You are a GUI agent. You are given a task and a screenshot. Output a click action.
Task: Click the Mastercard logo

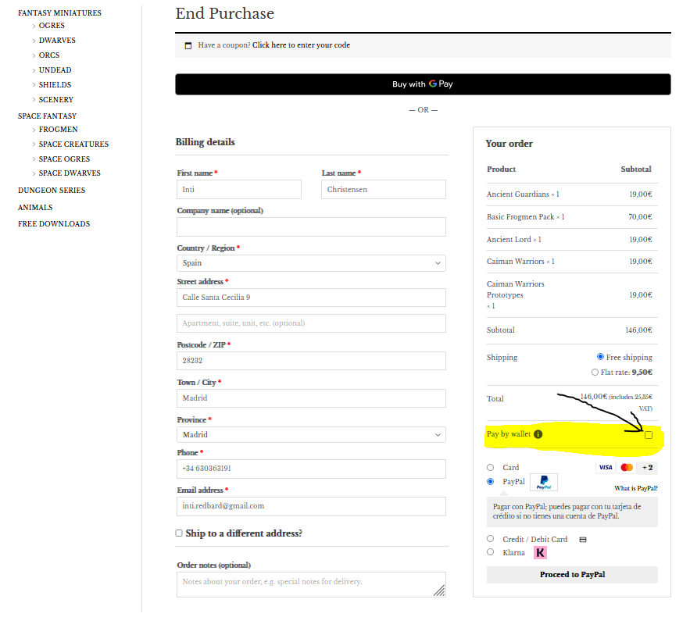coord(626,468)
